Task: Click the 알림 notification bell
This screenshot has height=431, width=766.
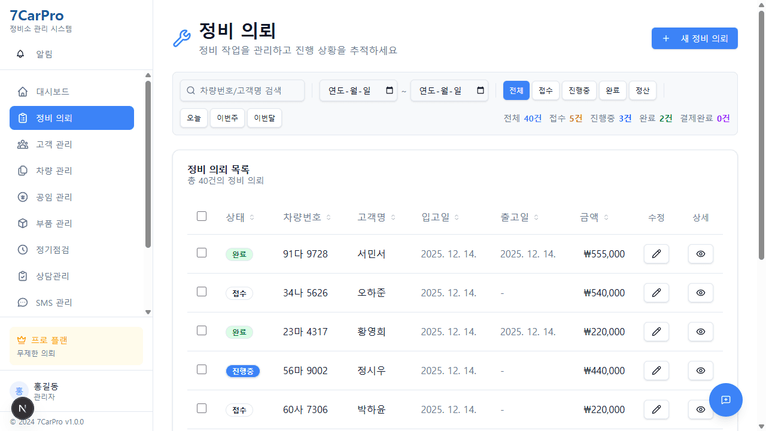Action: click(20, 54)
